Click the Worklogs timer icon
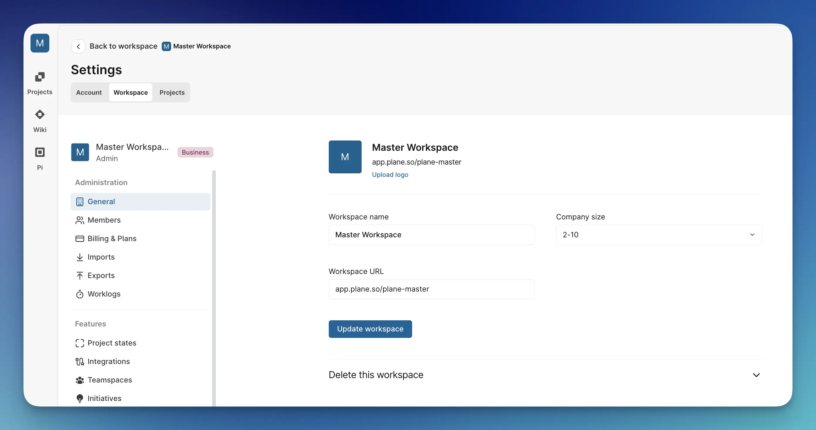 80,294
